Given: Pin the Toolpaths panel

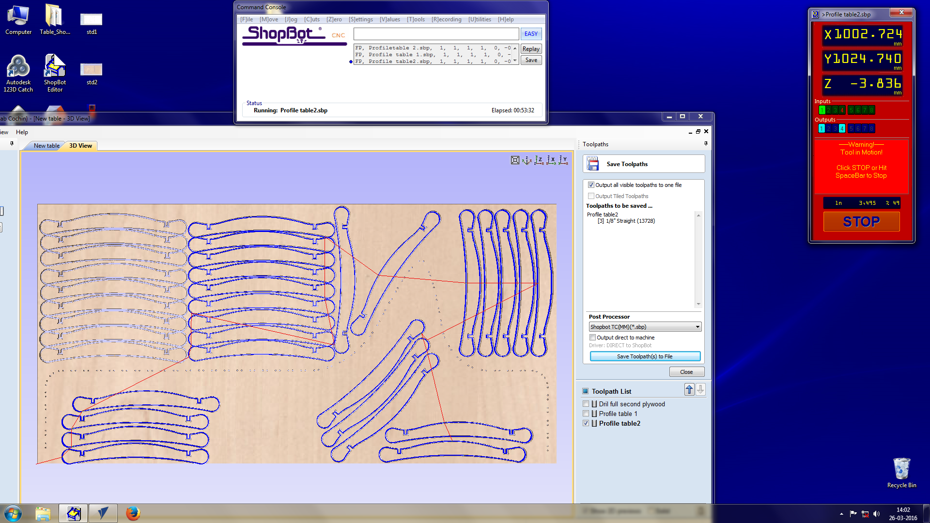Looking at the screenshot, I should pyautogui.click(x=706, y=143).
